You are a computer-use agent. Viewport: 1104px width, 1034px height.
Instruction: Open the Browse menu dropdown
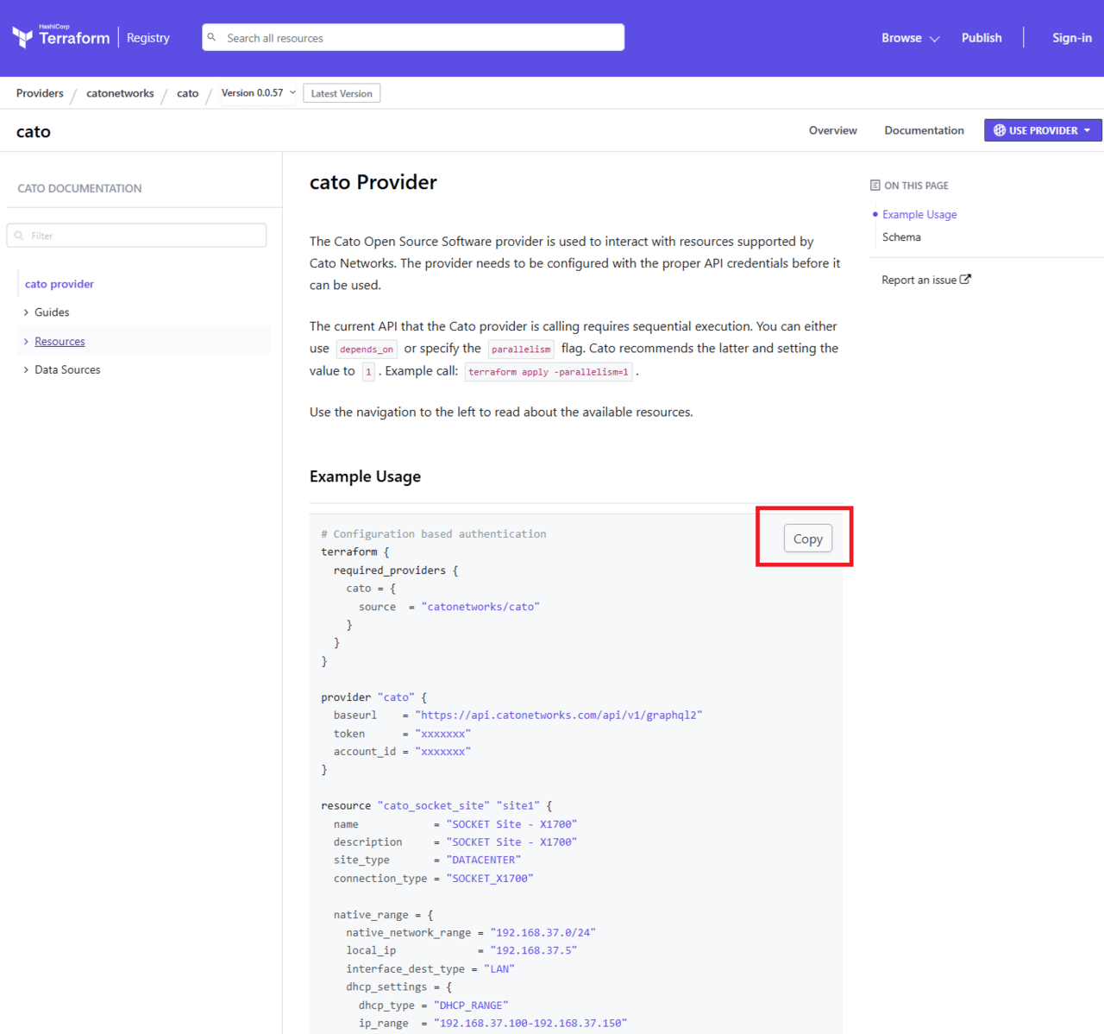[x=909, y=38]
